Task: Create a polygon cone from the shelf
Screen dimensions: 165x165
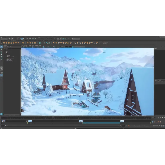Action: tap(11, 43)
